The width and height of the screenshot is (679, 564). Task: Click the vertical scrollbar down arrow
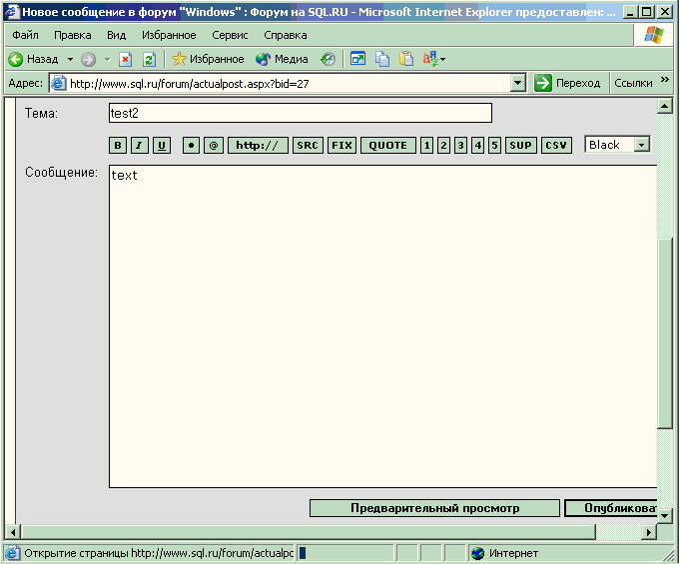pyautogui.click(x=665, y=516)
